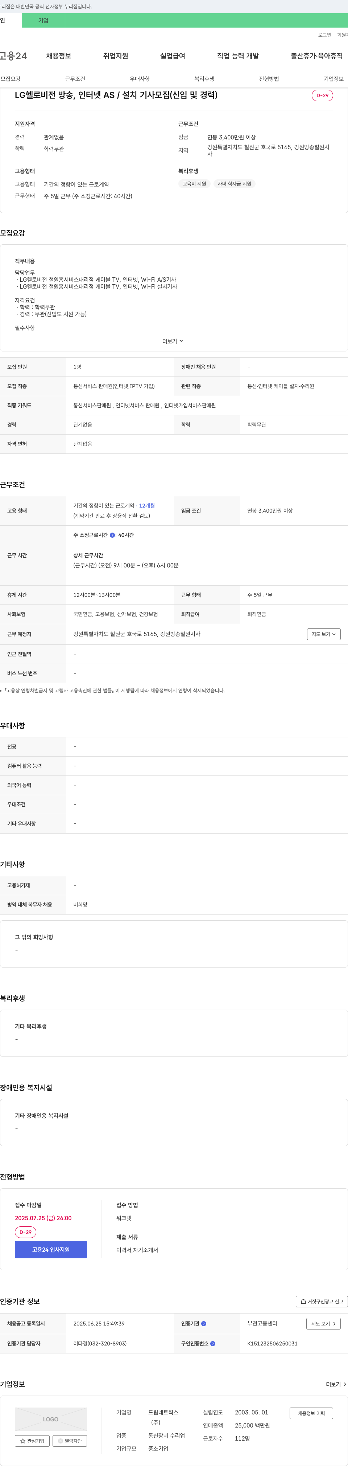Image resolution: width=348 pixels, height=1466 pixels.
Task: Click the 통신서비스 판매원(인터넷,IPTV 가입) cell
Action: [x=114, y=386]
